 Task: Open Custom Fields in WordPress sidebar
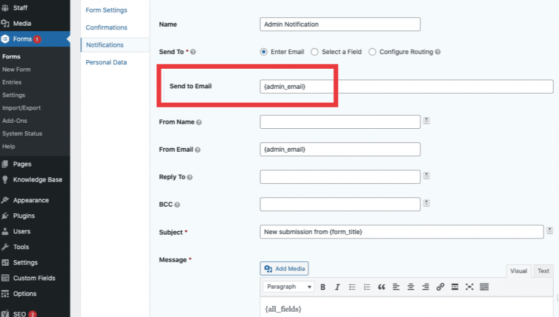[x=35, y=278]
